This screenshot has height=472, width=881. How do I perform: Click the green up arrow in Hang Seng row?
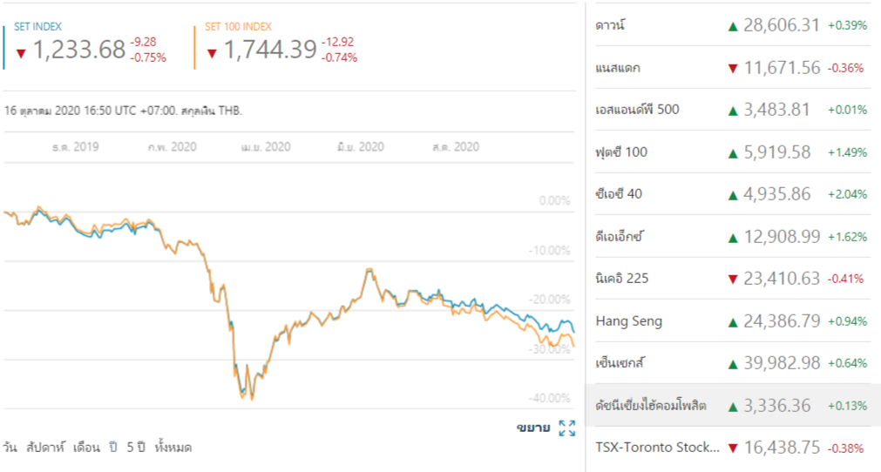tap(733, 321)
